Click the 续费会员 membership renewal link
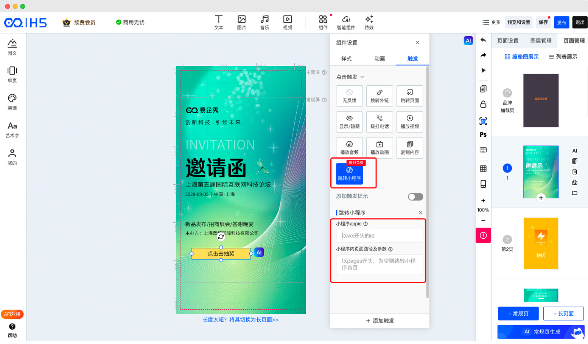The image size is (588, 344). click(79, 22)
